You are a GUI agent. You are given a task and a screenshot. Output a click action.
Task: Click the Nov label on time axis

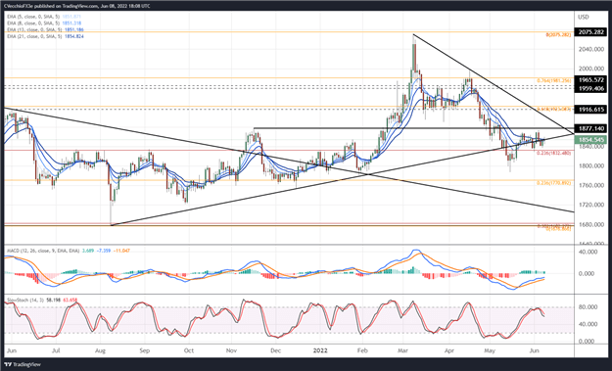pyautogui.click(x=232, y=350)
